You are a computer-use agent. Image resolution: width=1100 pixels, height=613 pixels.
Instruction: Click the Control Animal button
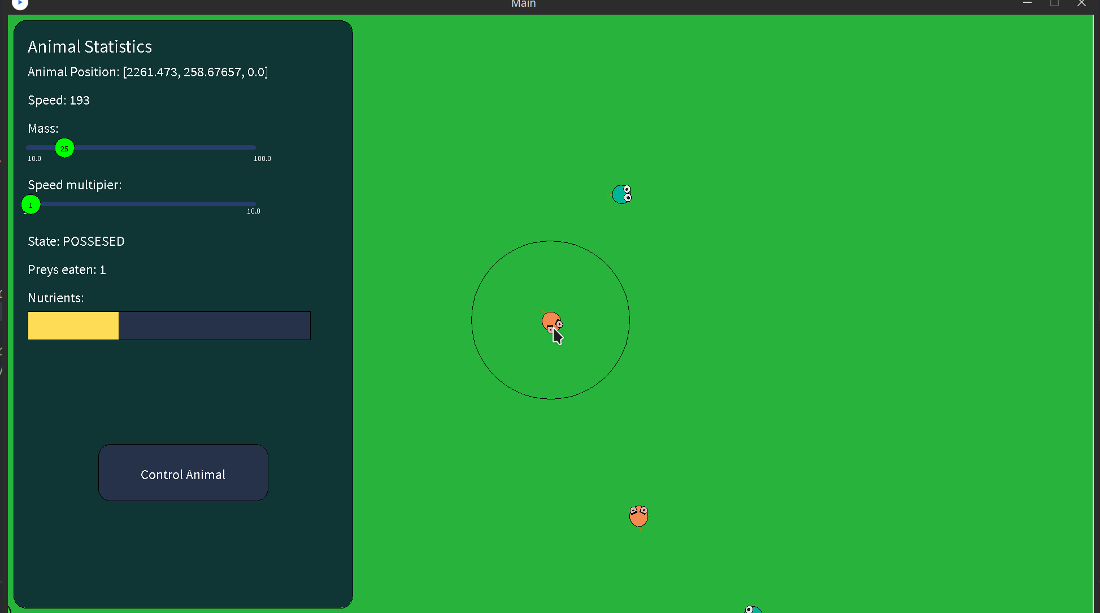point(183,473)
